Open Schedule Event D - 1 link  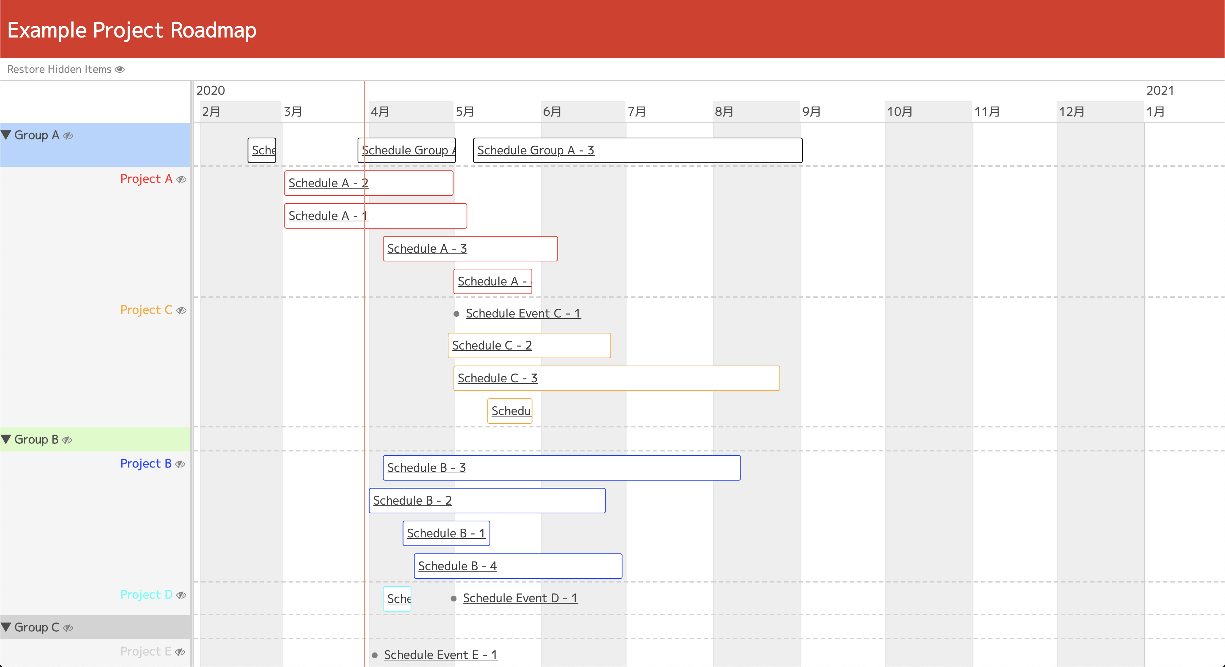click(520, 598)
